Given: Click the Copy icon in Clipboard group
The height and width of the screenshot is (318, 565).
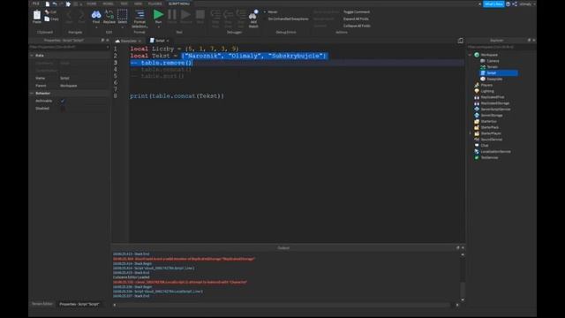Looking at the screenshot, I should click(47, 19).
